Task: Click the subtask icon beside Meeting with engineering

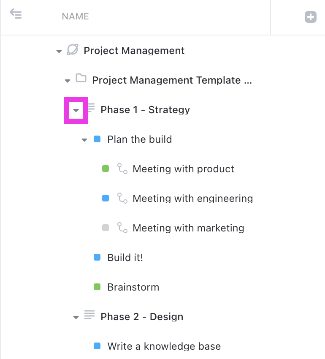Action: (122, 199)
